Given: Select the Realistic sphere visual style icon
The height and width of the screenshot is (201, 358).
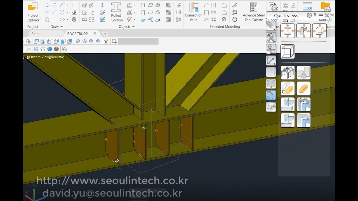Looking at the screenshot, I should [56, 49].
